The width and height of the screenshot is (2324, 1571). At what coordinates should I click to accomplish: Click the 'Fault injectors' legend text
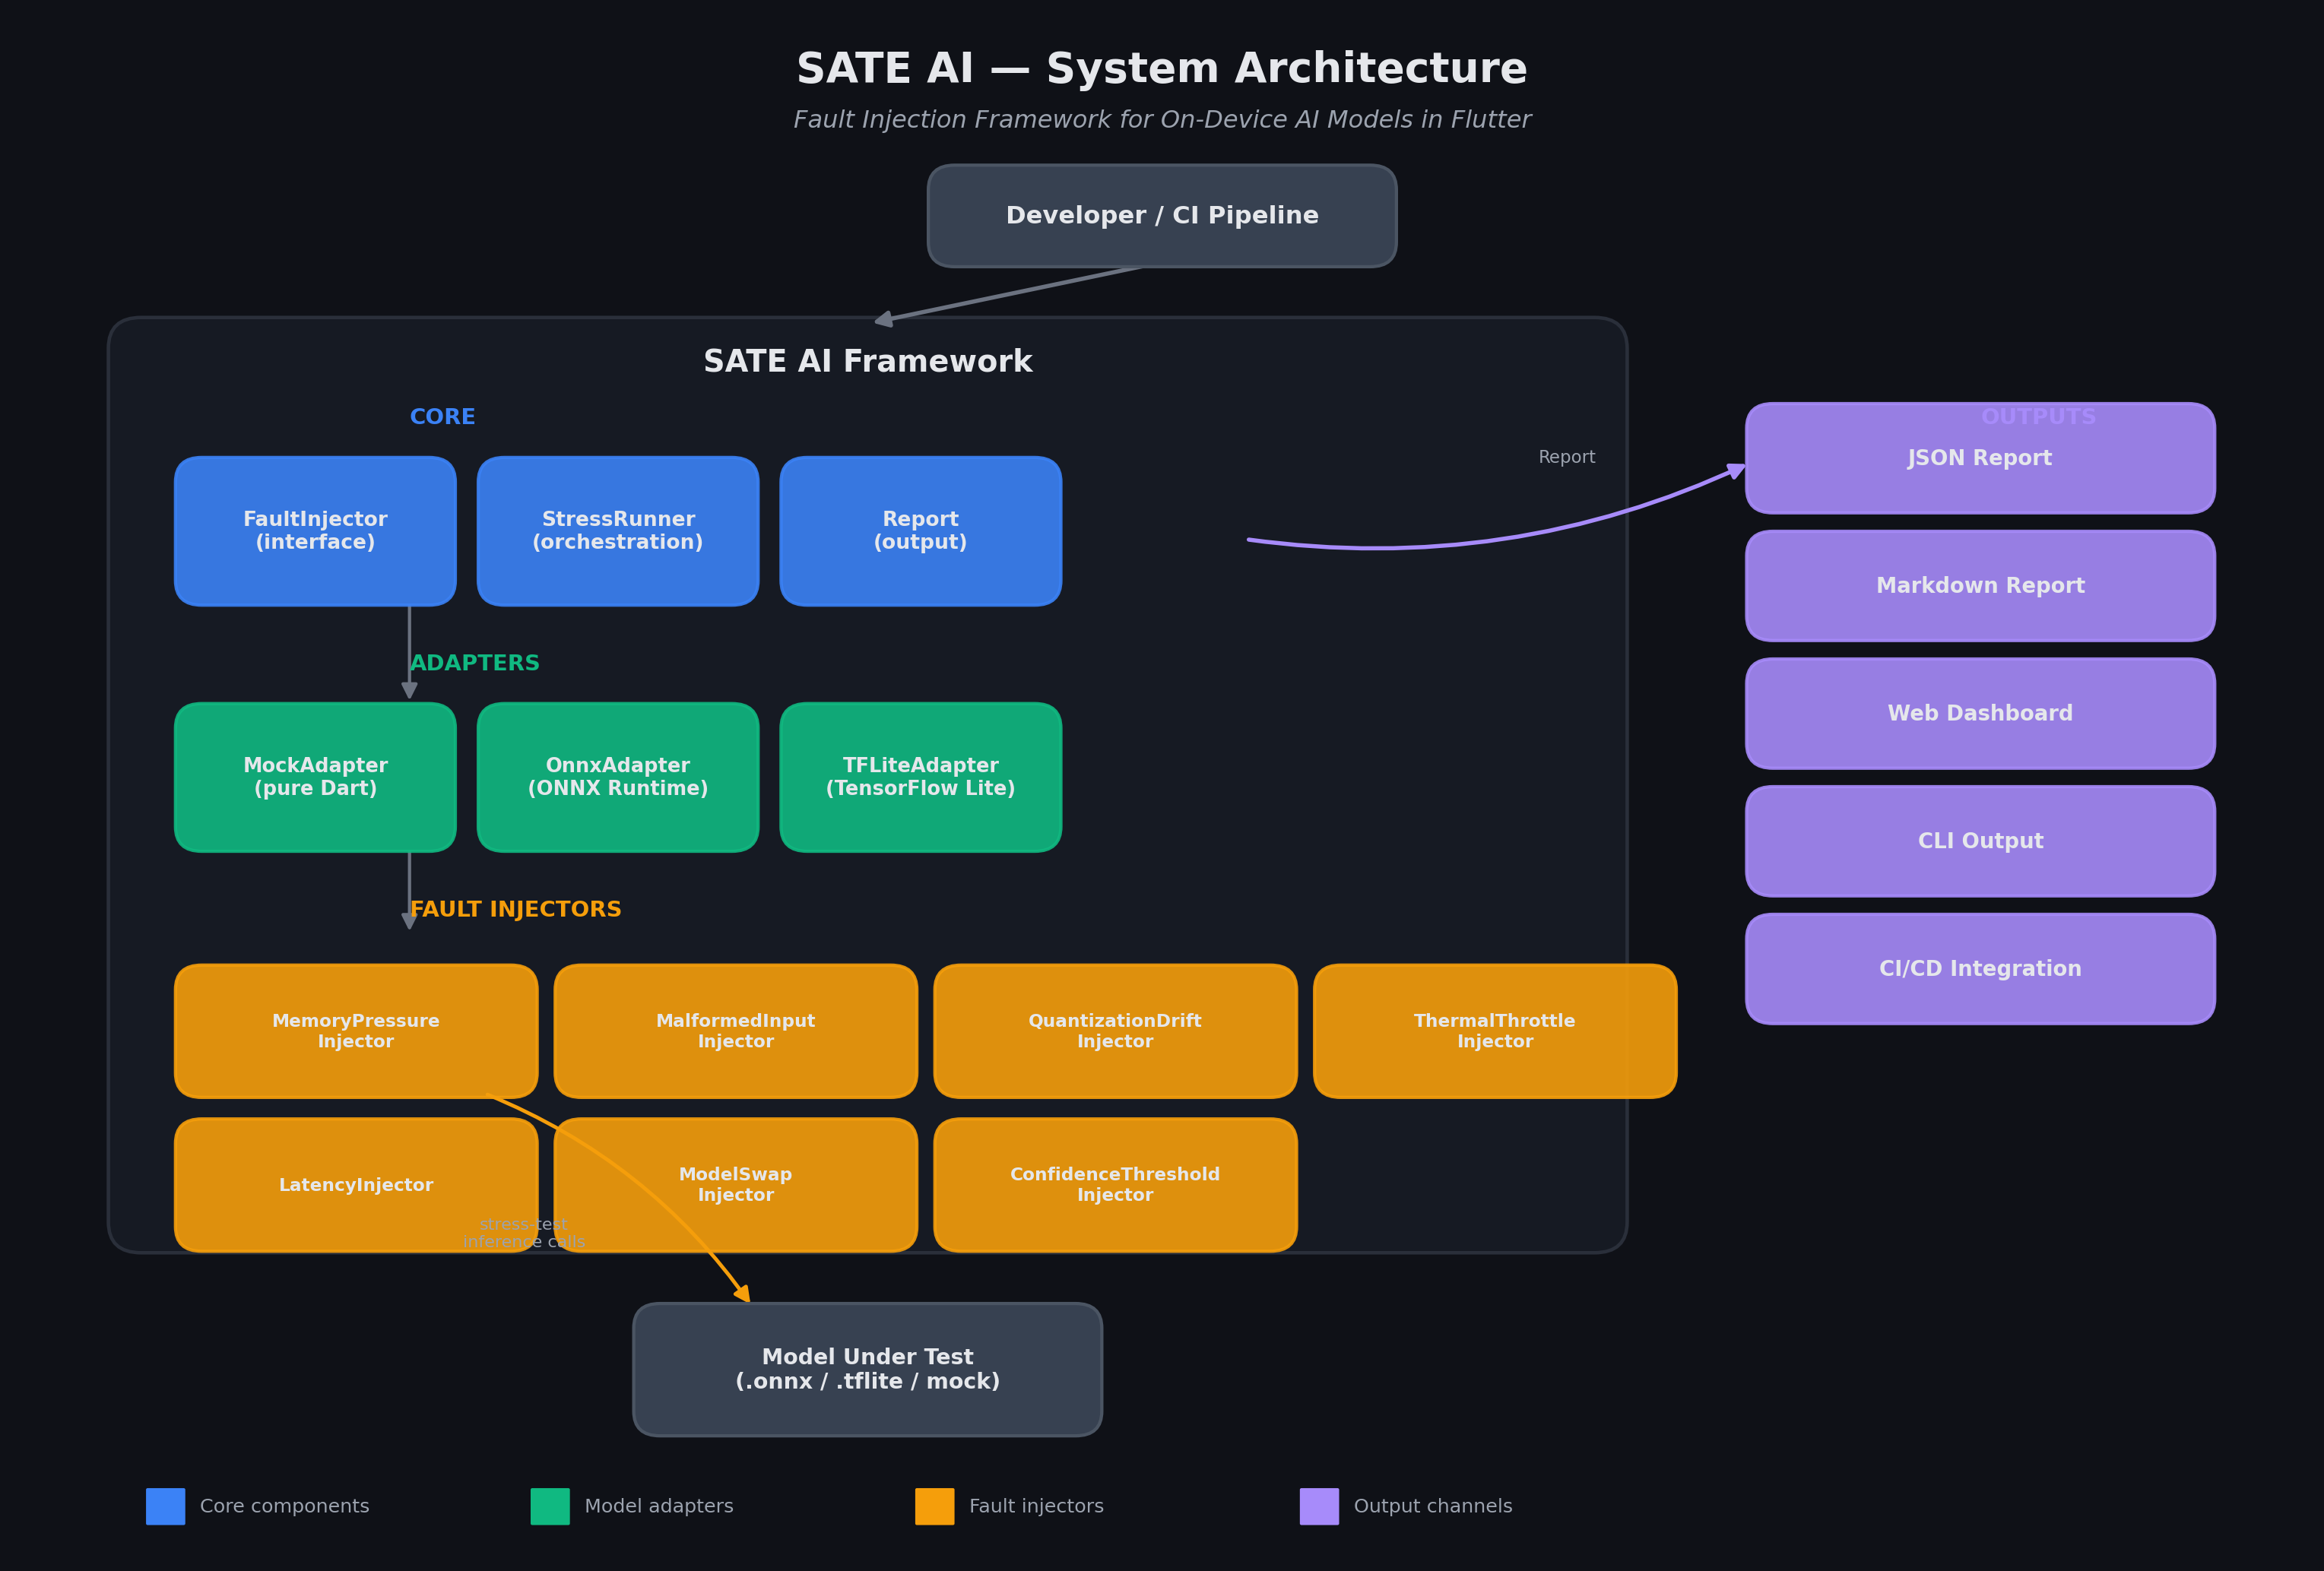1036,1506
